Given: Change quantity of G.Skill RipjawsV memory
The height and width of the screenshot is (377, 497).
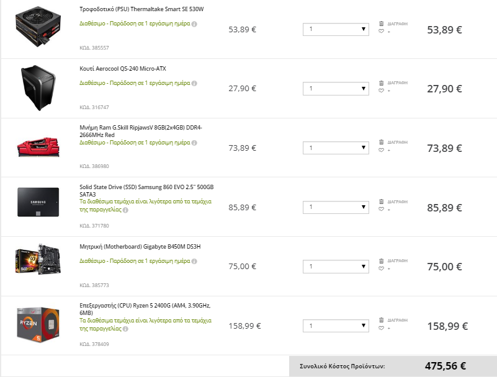Looking at the screenshot, I should click(336, 148).
